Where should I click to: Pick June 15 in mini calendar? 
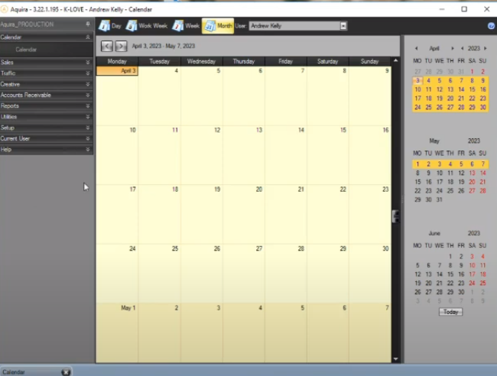tap(450, 274)
